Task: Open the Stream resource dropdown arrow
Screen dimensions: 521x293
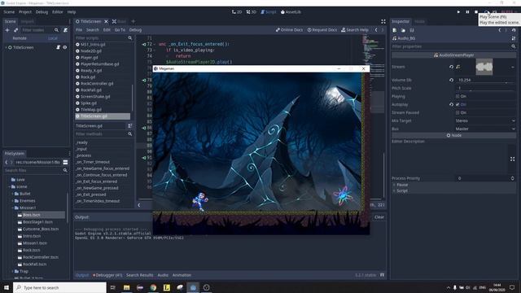Action: (x=513, y=67)
